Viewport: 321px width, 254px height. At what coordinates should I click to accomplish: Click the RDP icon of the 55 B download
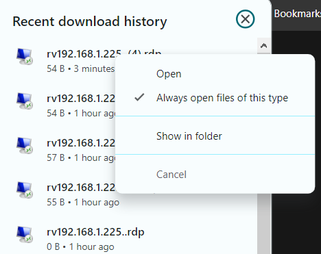(25, 190)
